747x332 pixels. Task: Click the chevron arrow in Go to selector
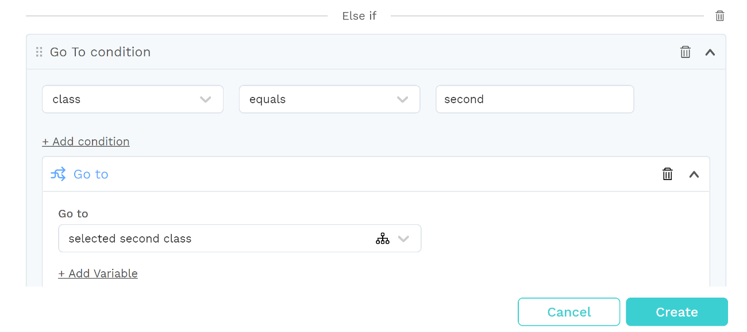403,239
